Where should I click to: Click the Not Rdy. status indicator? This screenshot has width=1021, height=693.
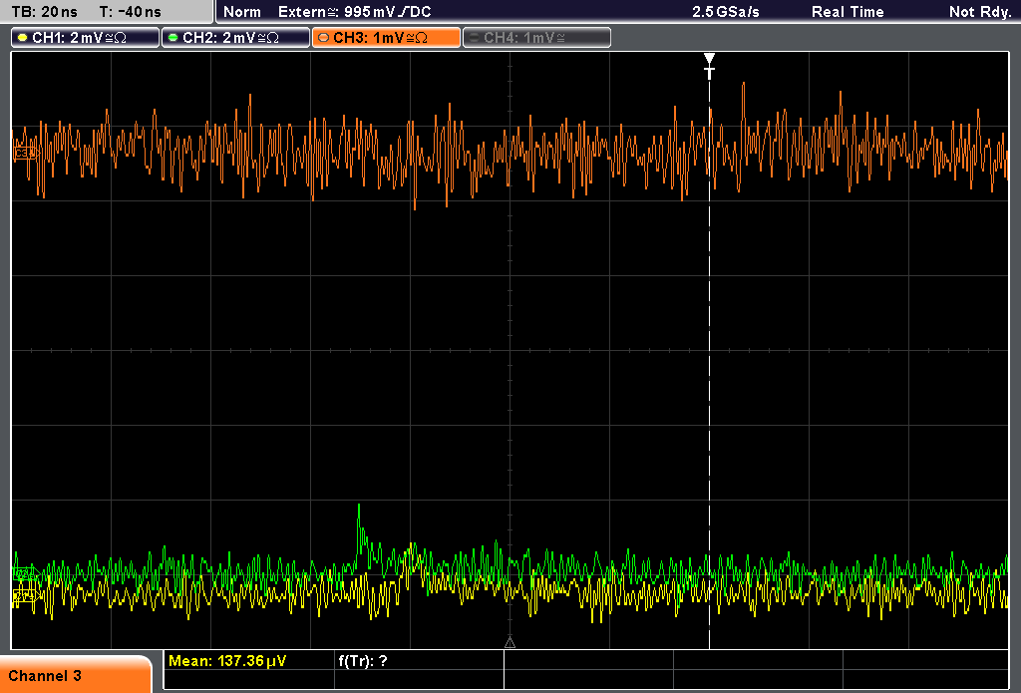click(979, 12)
